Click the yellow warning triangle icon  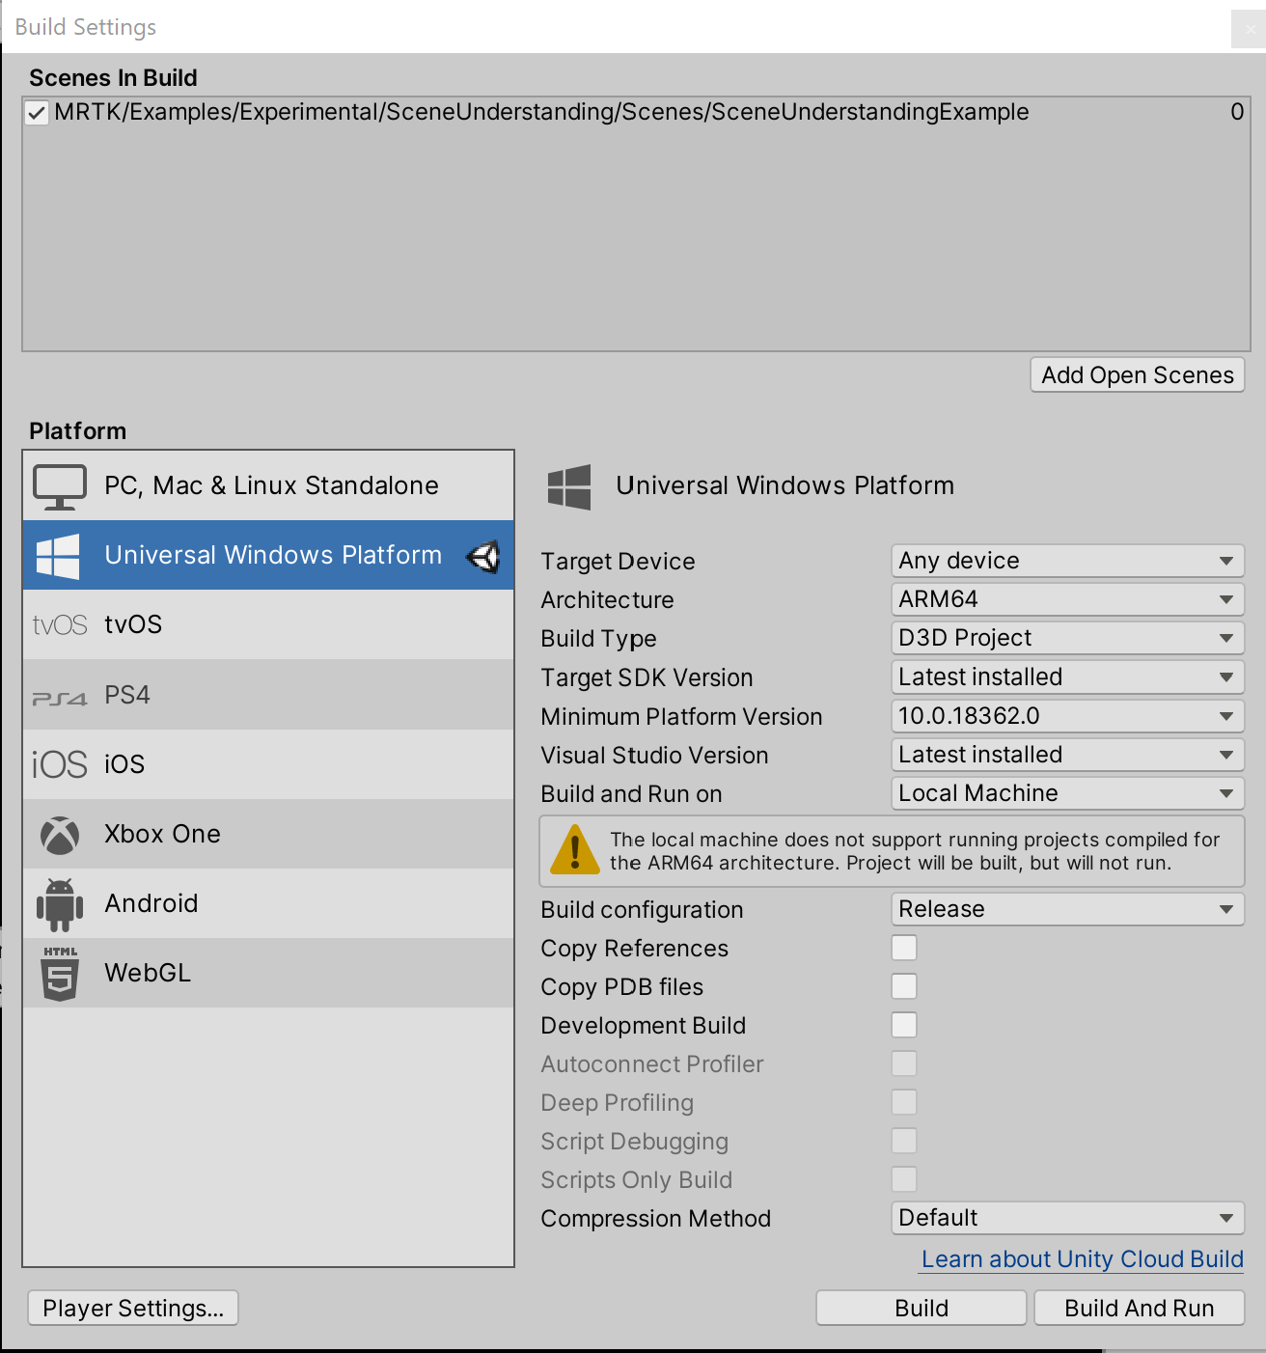coord(575,850)
